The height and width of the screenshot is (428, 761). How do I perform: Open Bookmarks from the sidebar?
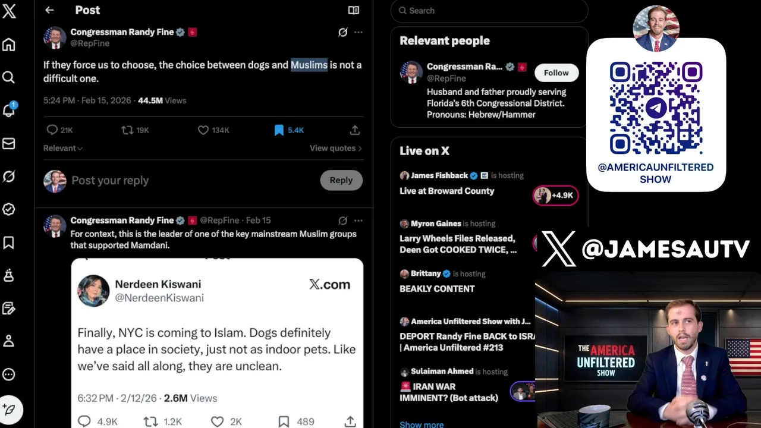click(x=9, y=243)
